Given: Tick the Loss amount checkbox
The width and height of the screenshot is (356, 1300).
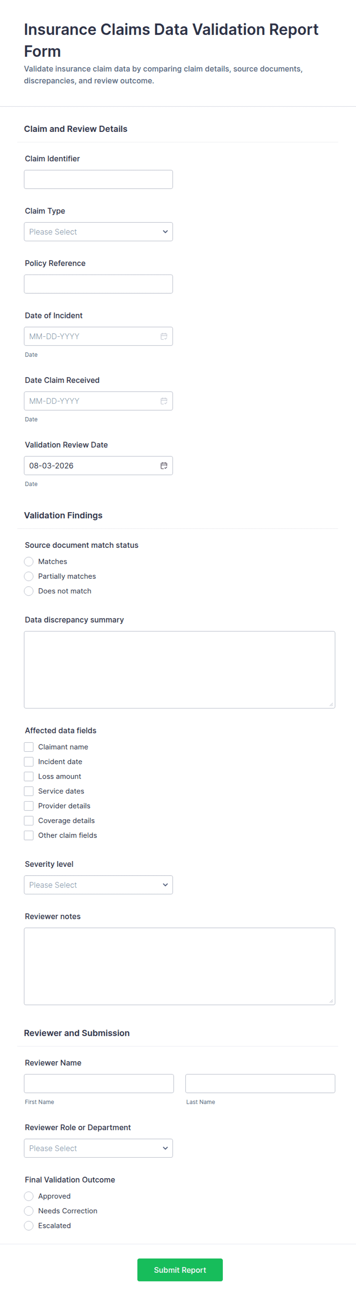Looking at the screenshot, I should coord(29,776).
